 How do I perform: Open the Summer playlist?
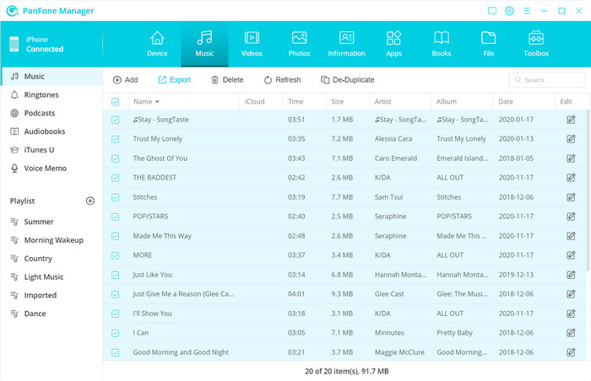click(x=52, y=222)
